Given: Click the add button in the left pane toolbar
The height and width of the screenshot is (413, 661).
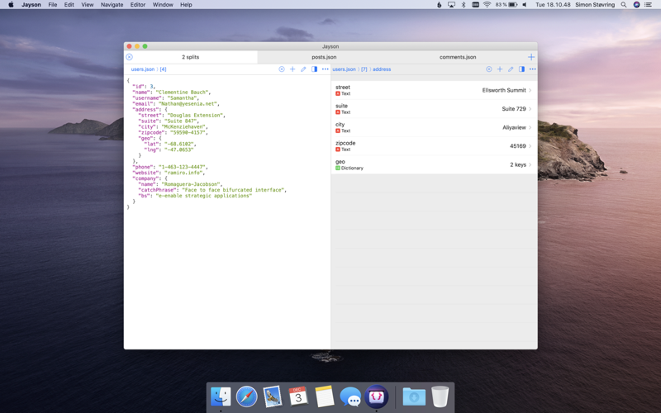Looking at the screenshot, I should [x=292, y=69].
